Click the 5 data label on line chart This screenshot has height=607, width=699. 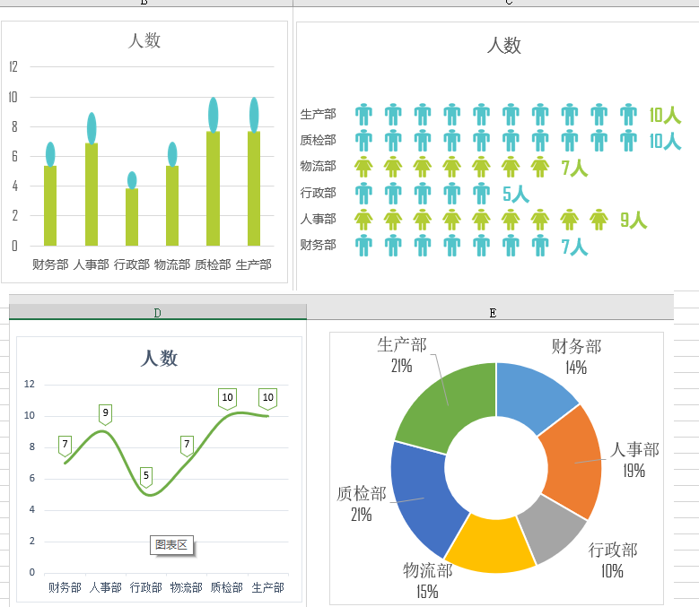pos(146,476)
